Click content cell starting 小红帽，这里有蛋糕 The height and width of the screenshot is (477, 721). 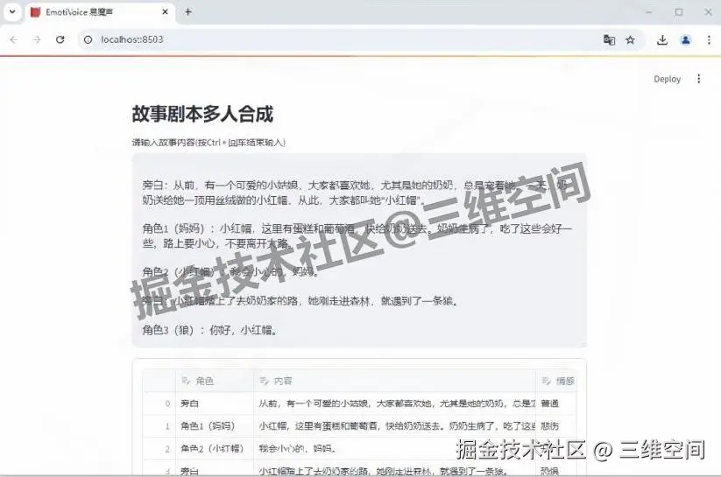tap(394, 426)
